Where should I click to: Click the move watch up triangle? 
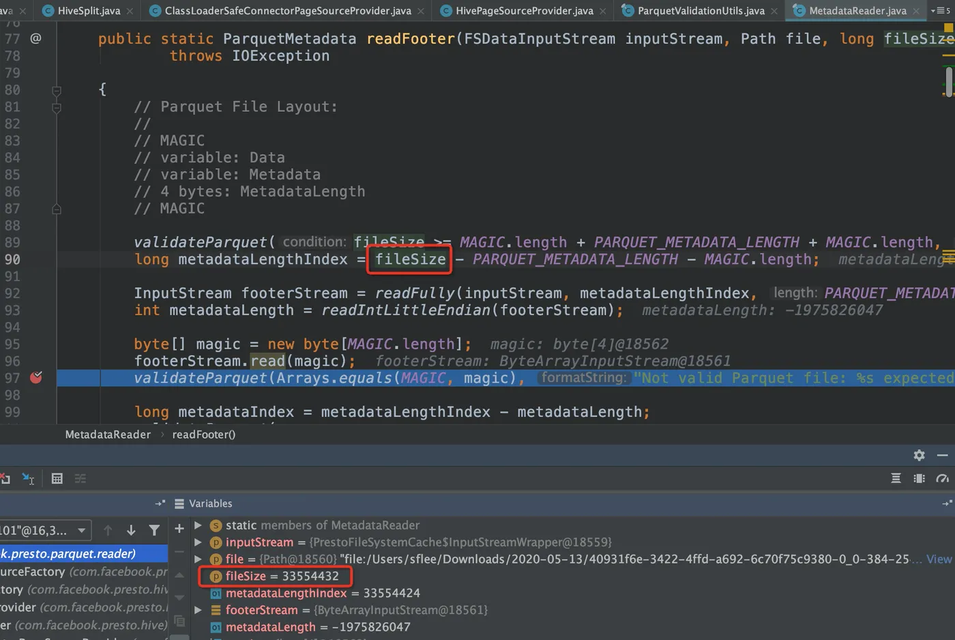pyautogui.click(x=179, y=574)
